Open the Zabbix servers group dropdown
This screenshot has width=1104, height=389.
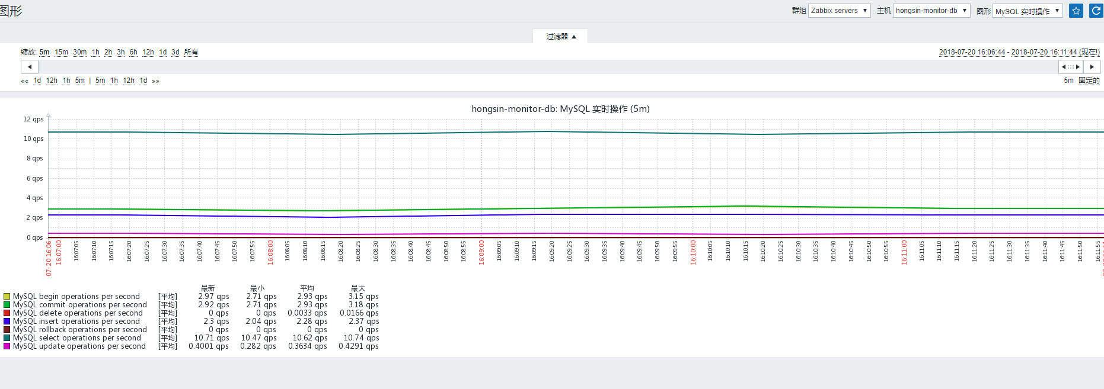[838, 11]
